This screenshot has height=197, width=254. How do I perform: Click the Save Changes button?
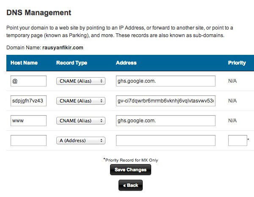pyautogui.click(x=130, y=170)
